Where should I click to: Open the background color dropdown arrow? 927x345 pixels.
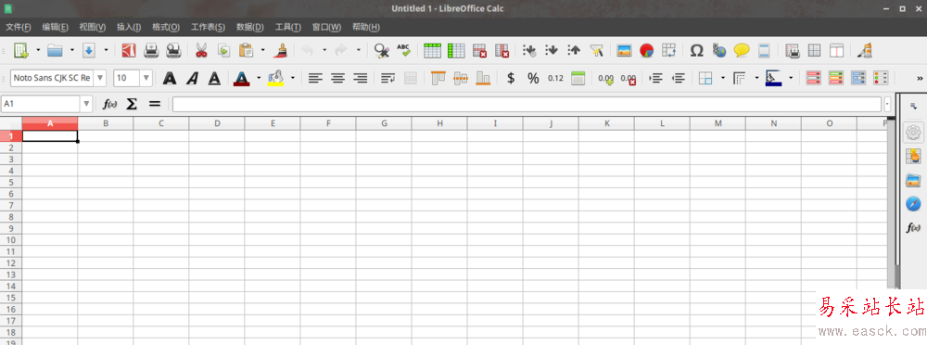pos(293,78)
